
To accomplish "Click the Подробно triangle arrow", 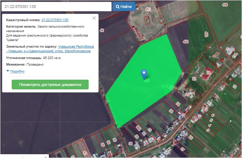I will [x=8, y=71].
